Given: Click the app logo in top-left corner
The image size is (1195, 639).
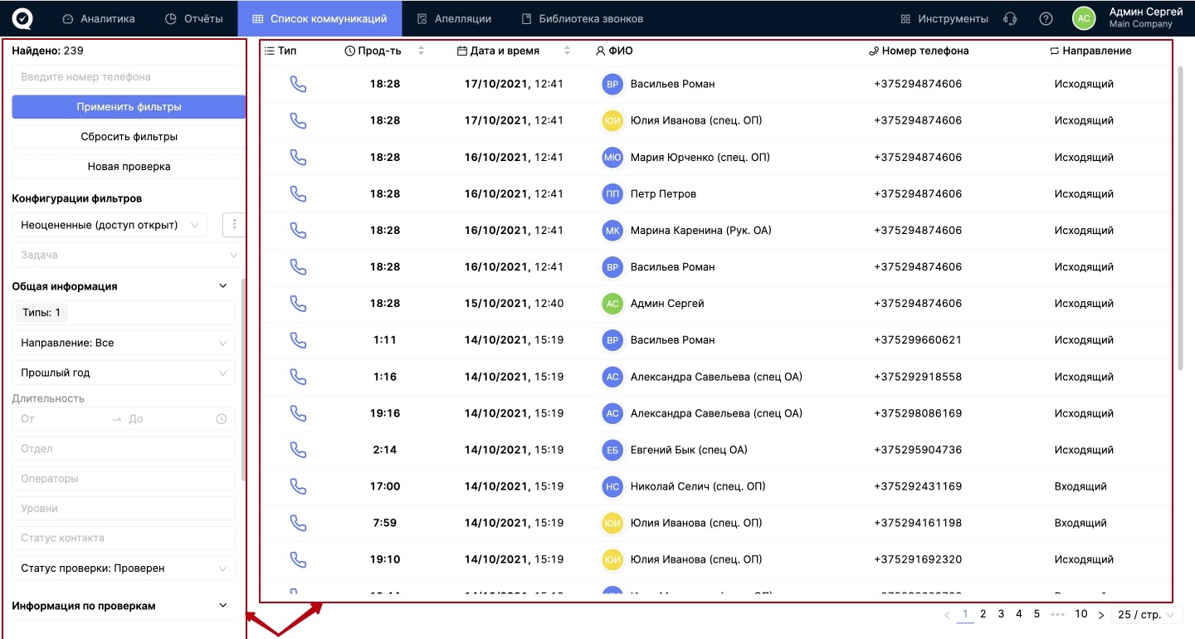Looking at the screenshot, I should tap(22, 18).
